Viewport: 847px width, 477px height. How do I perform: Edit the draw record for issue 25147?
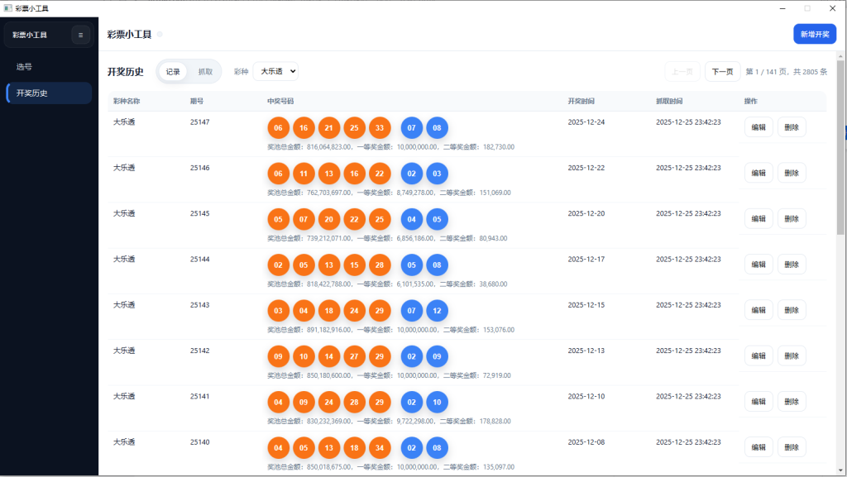758,127
